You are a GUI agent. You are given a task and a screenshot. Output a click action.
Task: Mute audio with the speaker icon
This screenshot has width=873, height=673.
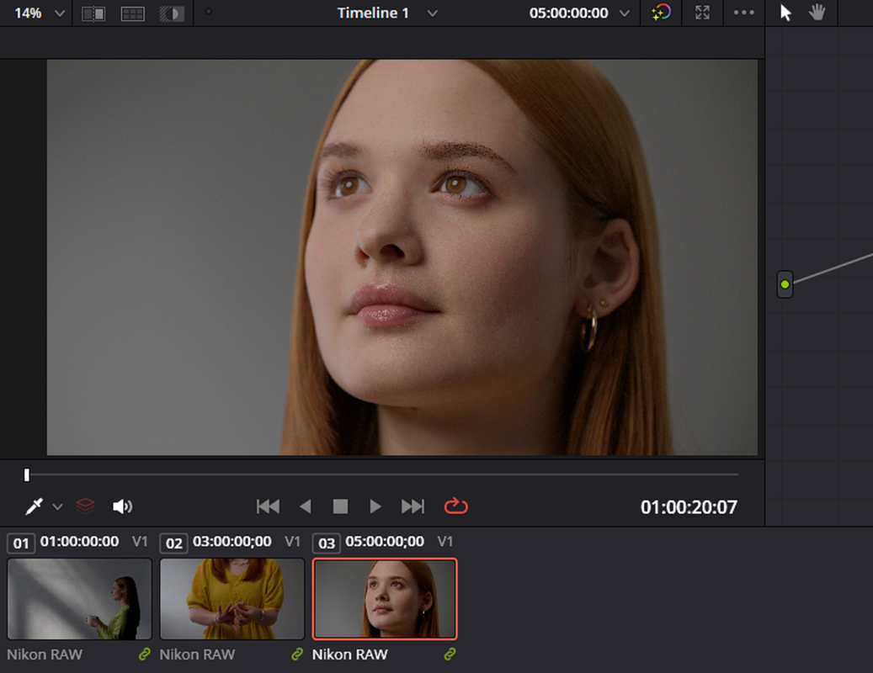[122, 506]
